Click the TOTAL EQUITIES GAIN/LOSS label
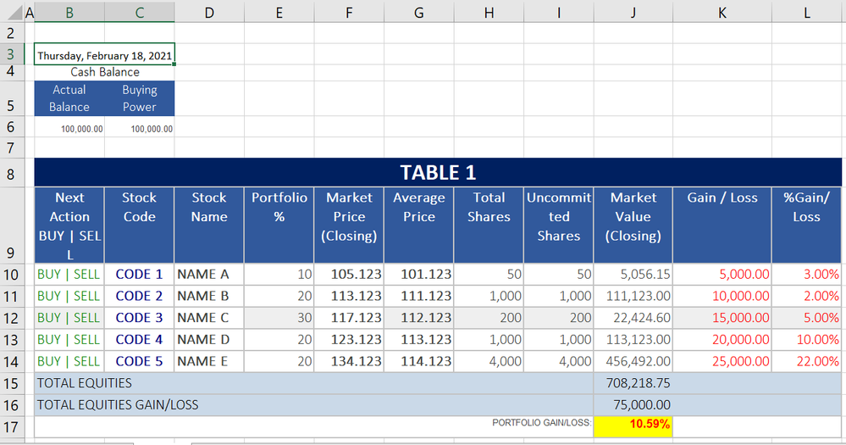This screenshot has height=445, width=846. click(118, 405)
